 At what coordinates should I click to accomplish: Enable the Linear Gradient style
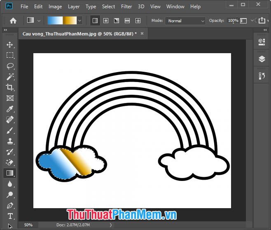pos(95,21)
